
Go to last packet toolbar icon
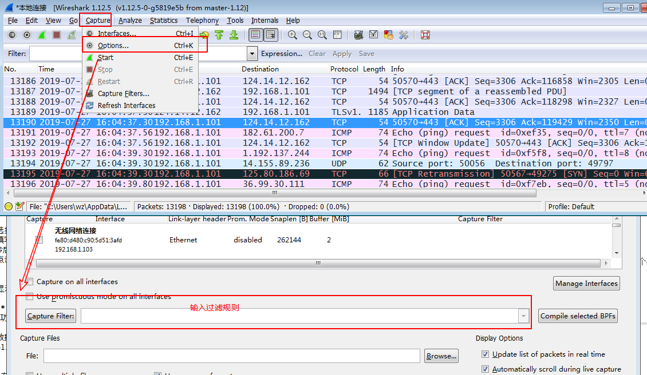click(x=234, y=35)
